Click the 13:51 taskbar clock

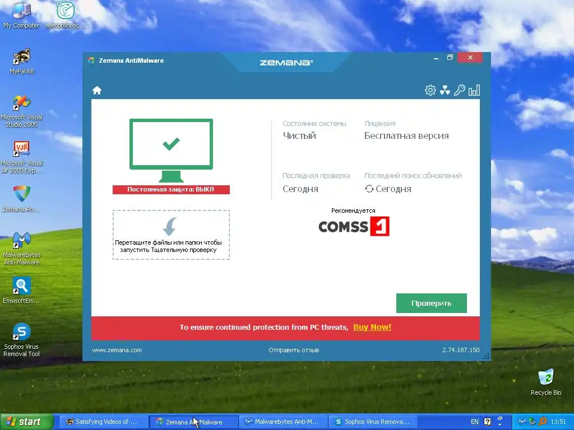pos(558,422)
